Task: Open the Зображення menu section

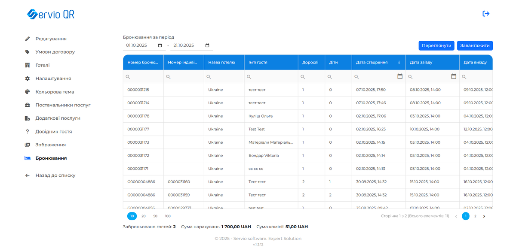Action: tap(50, 145)
